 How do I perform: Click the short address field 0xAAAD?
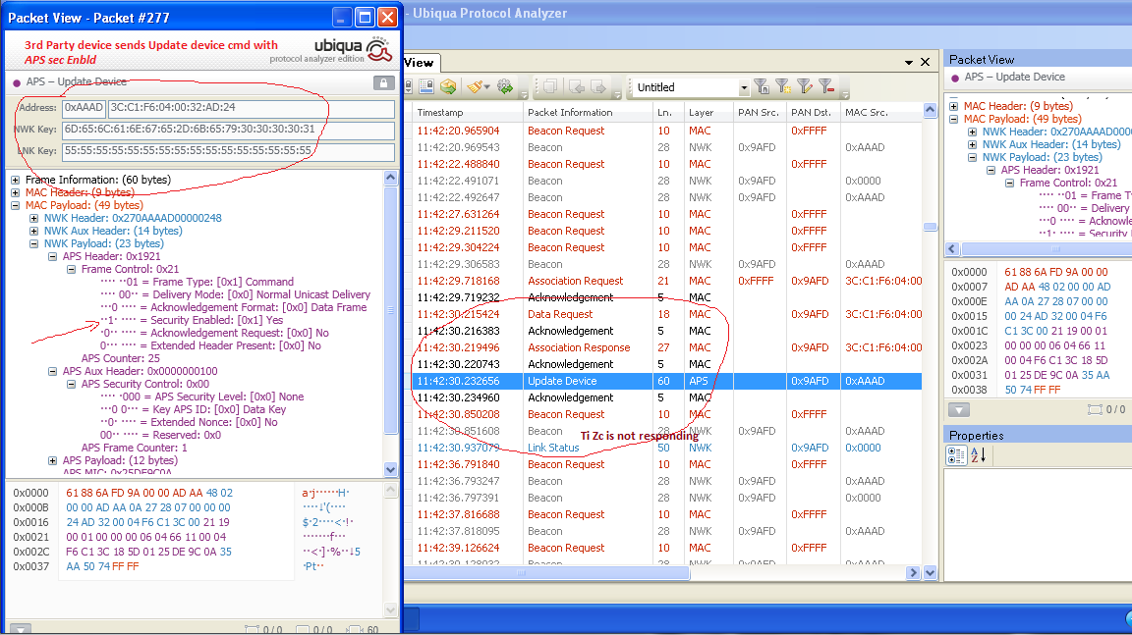(84, 108)
